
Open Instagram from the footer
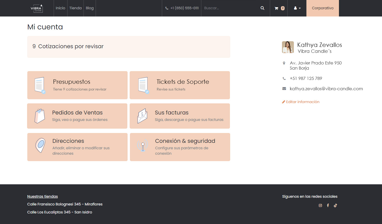pos(320,205)
